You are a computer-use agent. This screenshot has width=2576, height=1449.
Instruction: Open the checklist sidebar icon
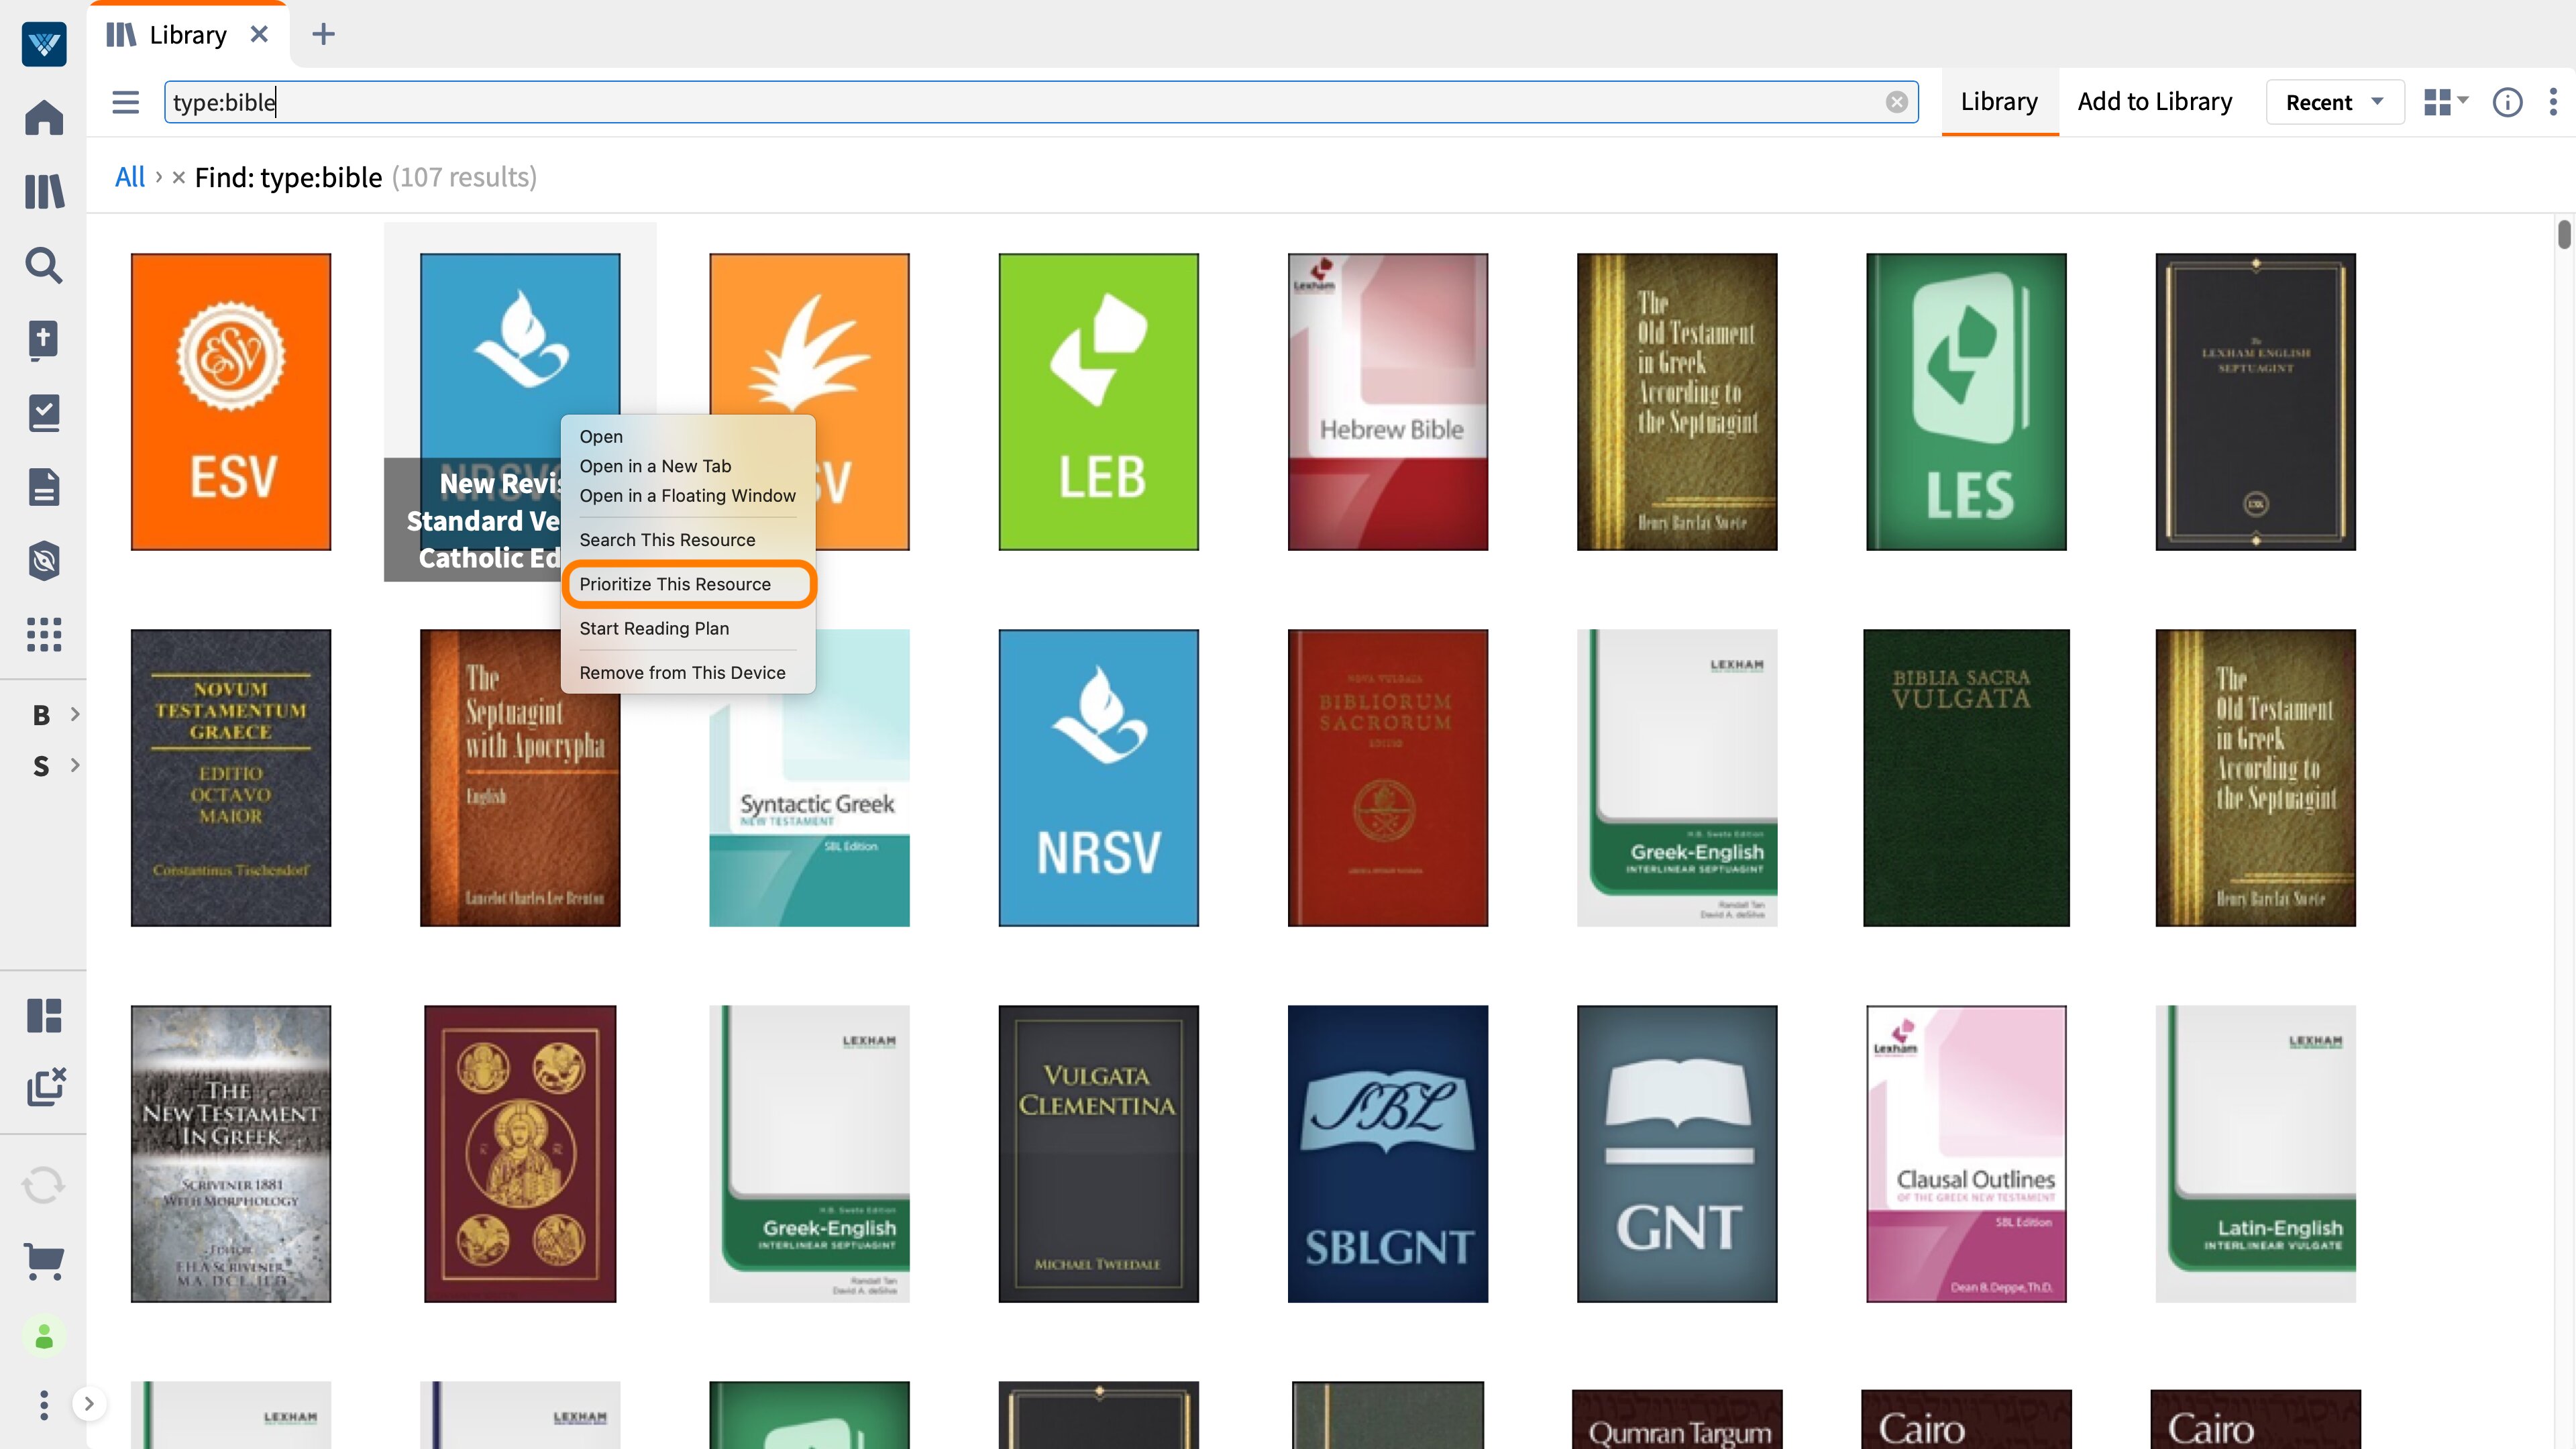(x=43, y=413)
